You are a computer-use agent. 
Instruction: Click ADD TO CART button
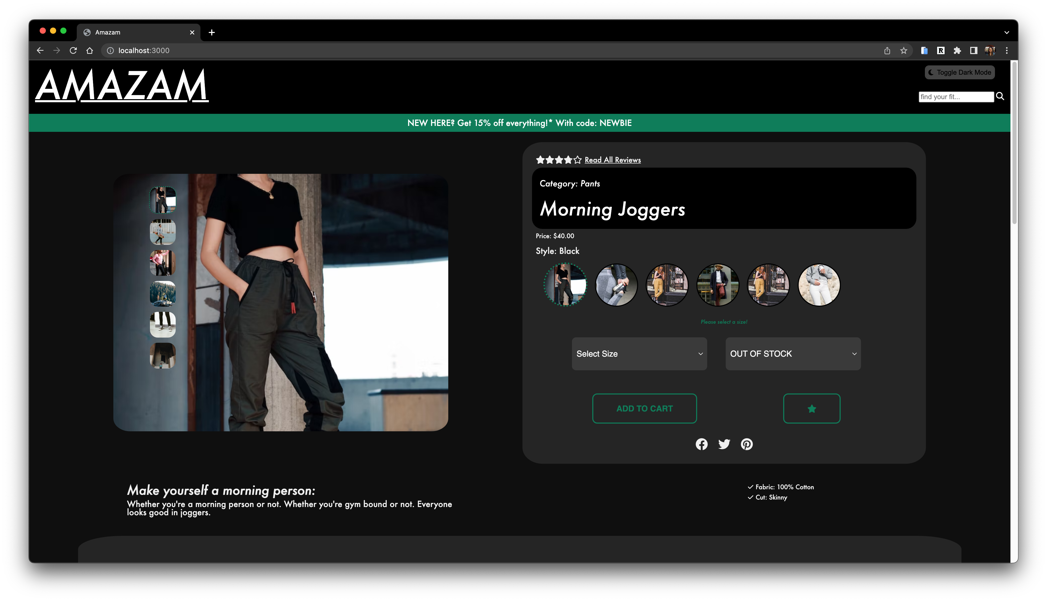tap(645, 408)
